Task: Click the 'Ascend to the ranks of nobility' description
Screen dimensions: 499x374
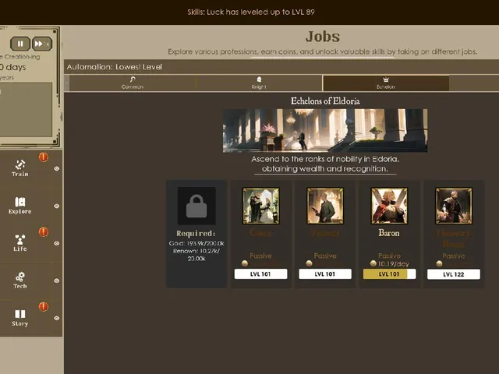Action: point(325,164)
